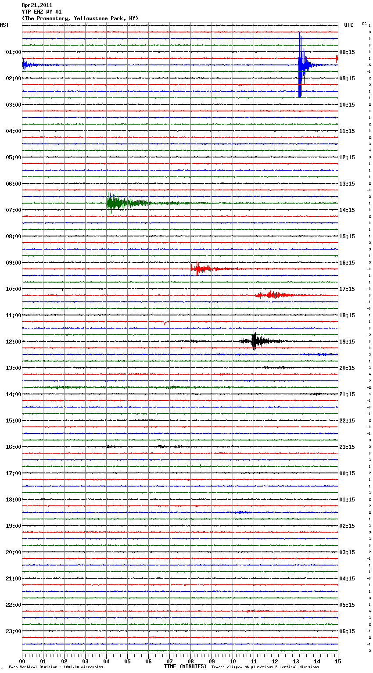Click the 22:00 MST time label
Viewport: 373px width, 673px height.
[13, 605]
